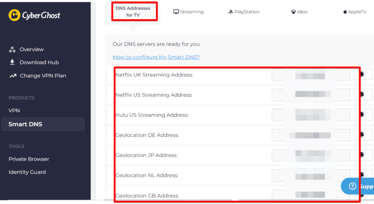Click the Change VPN Plan chart icon

13,76
